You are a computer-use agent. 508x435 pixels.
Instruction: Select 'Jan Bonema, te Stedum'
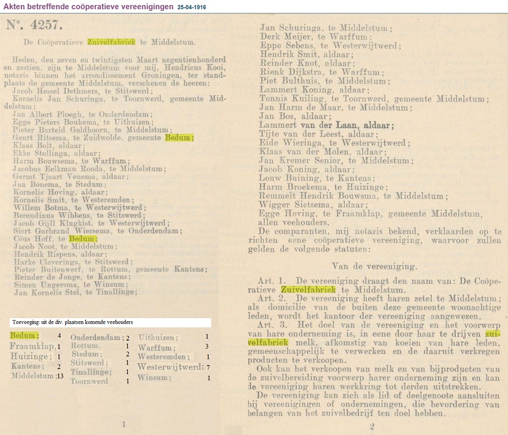tap(60, 184)
